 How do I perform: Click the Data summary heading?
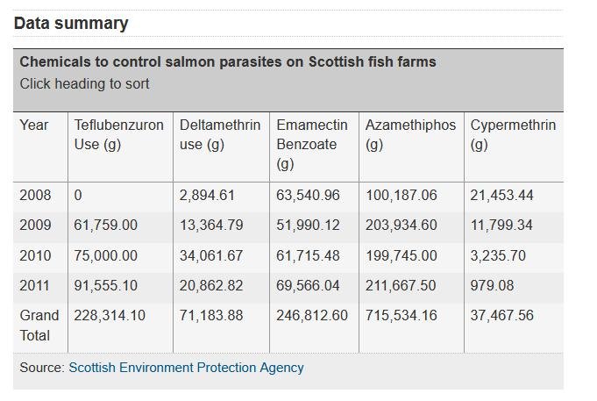pyautogui.click(x=71, y=24)
